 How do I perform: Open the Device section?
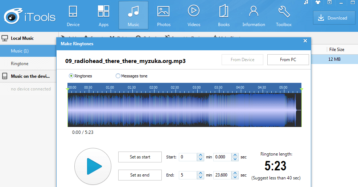tap(73, 16)
